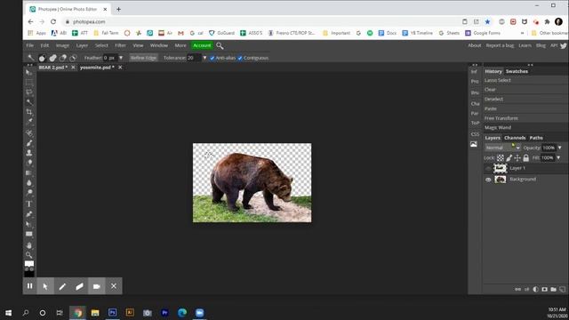Toggle the recorder webcam button
Image resolution: width=569 pixels, height=320 pixels.
coord(97,286)
